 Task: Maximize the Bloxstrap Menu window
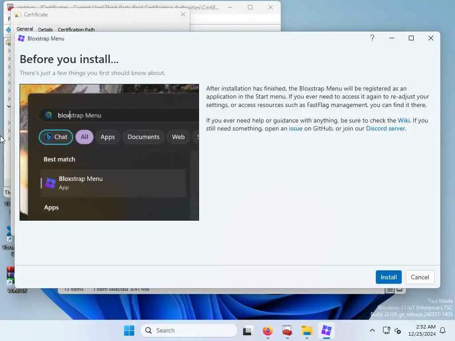(x=411, y=38)
